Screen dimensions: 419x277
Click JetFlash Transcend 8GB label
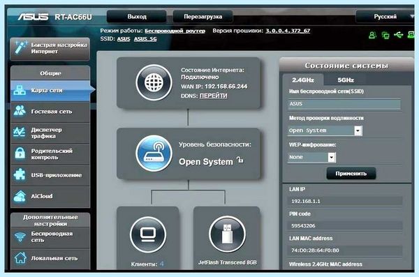pyautogui.click(x=227, y=262)
